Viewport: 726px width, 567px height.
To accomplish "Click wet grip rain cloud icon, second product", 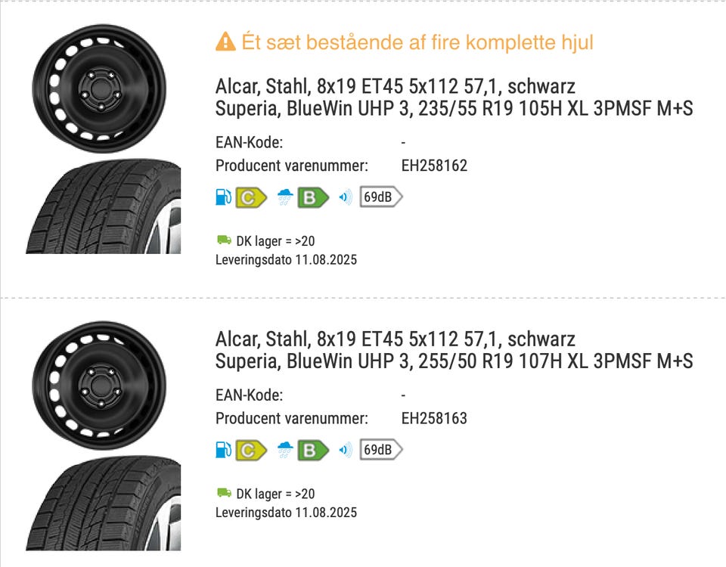I will pyautogui.click(x=285, y=451).
